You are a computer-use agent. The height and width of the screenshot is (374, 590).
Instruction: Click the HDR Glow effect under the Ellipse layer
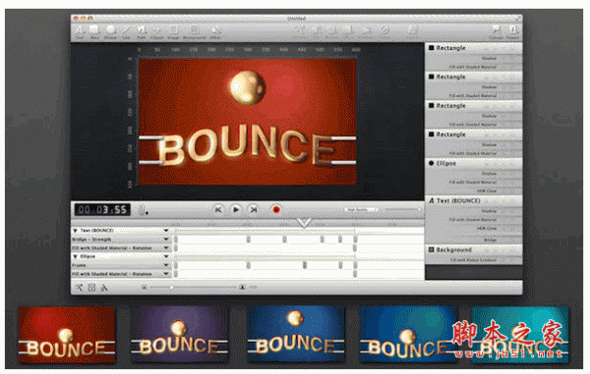coord(487,190)
